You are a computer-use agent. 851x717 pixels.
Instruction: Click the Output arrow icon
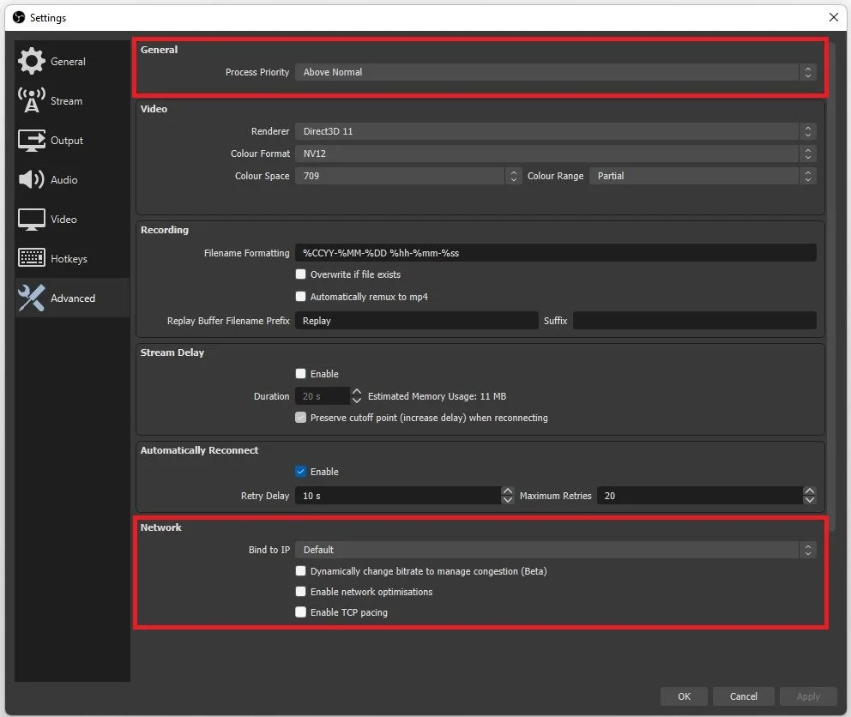click(x=31, y=140)
